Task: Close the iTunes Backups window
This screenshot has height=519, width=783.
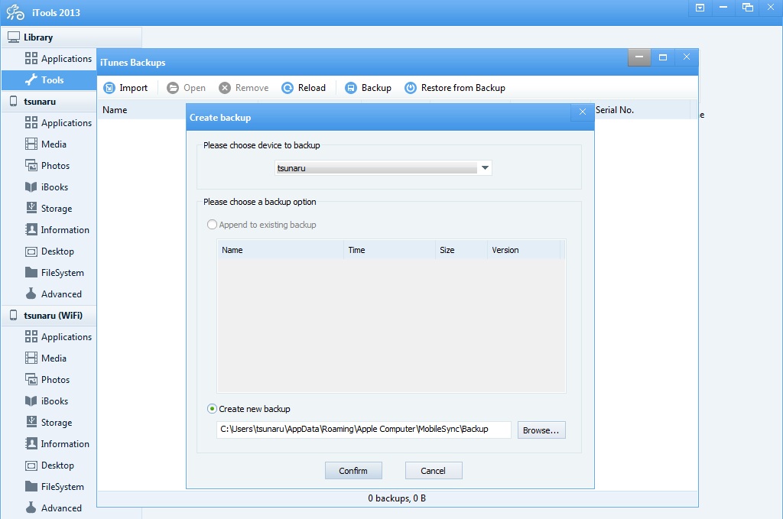Action: (687, 57)
